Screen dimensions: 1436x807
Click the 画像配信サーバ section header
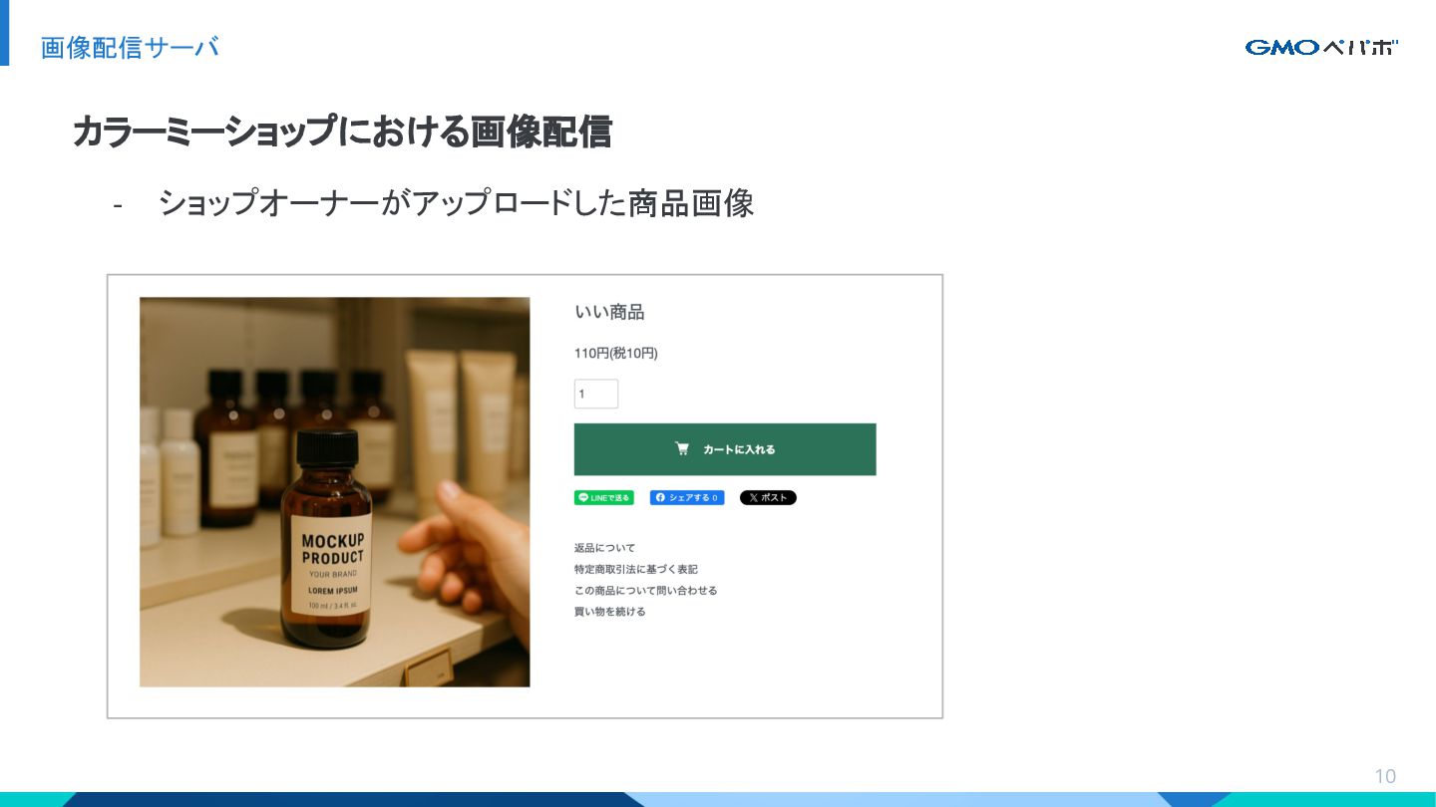click(130, 47)
